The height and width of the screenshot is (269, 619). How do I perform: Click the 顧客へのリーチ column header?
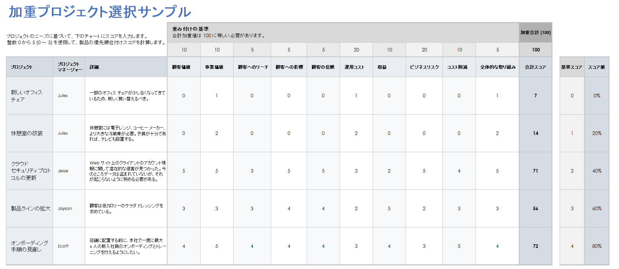252,67
